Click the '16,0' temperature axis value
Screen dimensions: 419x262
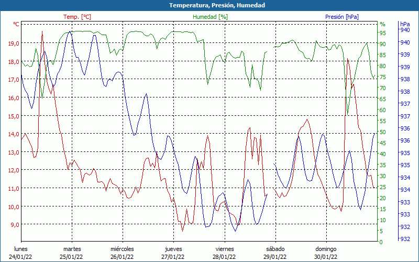point(14,98)
